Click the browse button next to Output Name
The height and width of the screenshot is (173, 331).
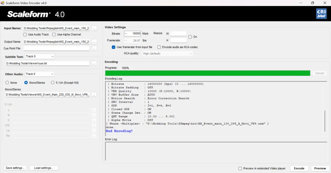(x=94, y=42)
